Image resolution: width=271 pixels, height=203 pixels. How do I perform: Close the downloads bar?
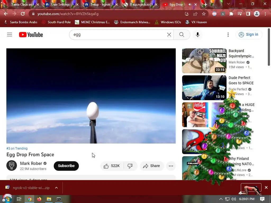(266, 187)
